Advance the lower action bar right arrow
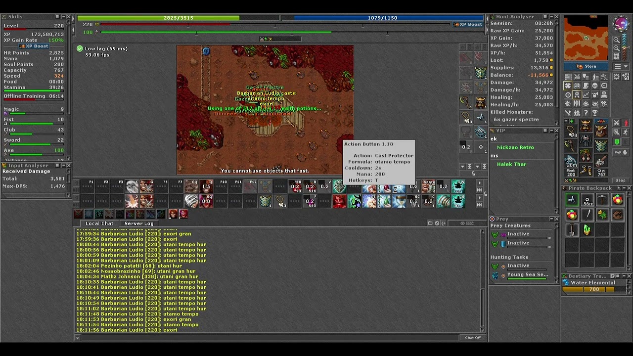633x356 pixels. [x=480, y=198]
